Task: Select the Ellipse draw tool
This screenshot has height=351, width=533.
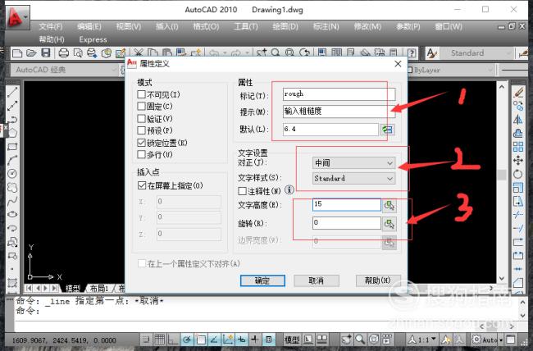Action: (12, 214)
